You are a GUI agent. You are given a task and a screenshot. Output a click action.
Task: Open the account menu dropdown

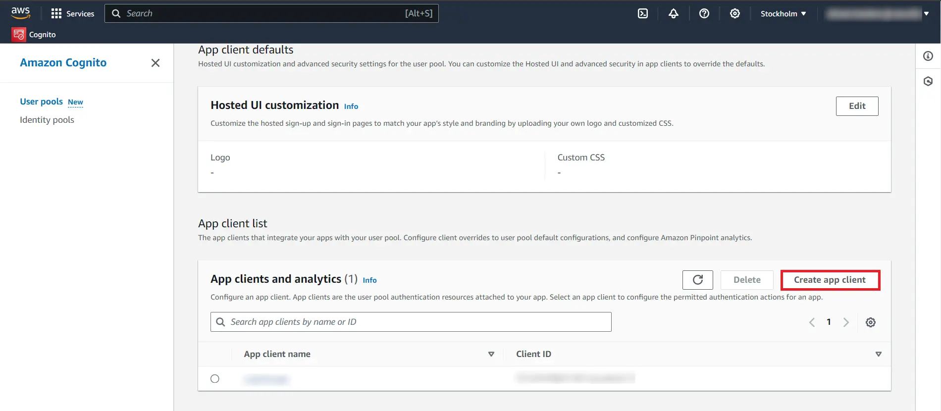(x=878, y=14)
